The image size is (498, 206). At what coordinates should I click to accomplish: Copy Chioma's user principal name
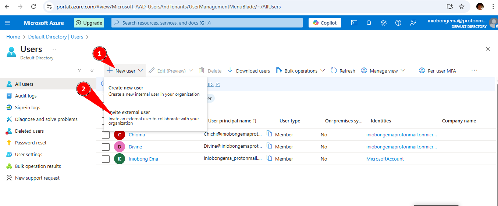point(269,134)
